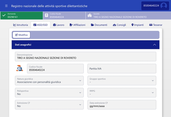Click the Partita IVA field
Viewport: 171px width, 117px height.
(122, 69)
